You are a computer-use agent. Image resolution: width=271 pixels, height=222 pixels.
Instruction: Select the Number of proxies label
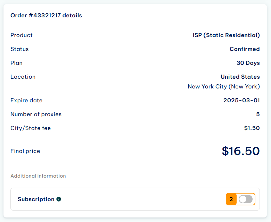point(36,114)
